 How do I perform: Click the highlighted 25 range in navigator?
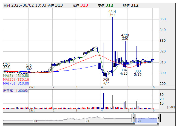click(x=146, y=120)
